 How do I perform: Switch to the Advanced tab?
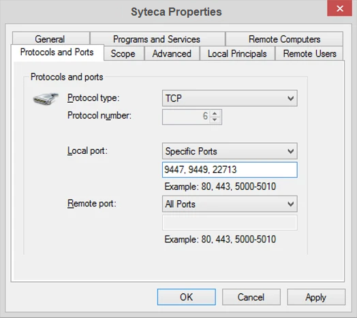[x=172, y=54]
